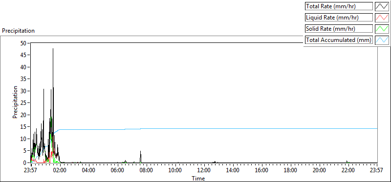This screenshot has height=182, width=391.
Task: Click the 20:00 time axis label
Action: point(320,171)
